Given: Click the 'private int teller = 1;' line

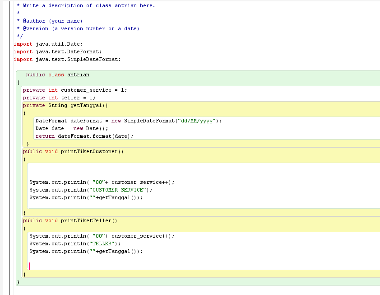Looking at the screenshot, I should click(x=59, y=98).
